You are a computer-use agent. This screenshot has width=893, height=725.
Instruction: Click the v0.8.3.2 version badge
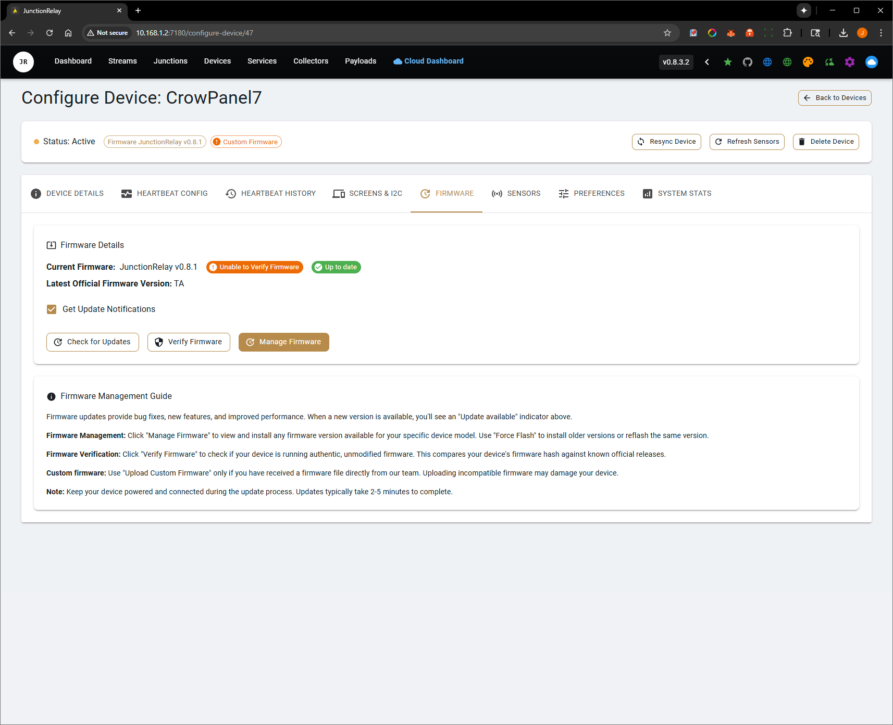(676, 62)
